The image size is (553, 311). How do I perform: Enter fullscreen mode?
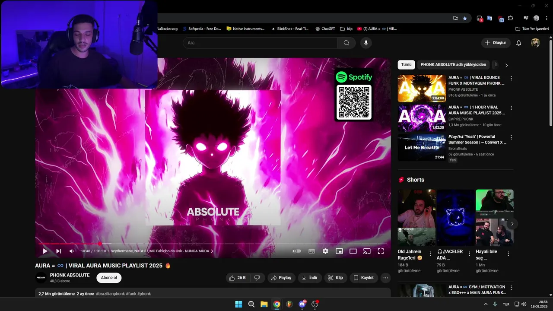click(x=381, y=251)
